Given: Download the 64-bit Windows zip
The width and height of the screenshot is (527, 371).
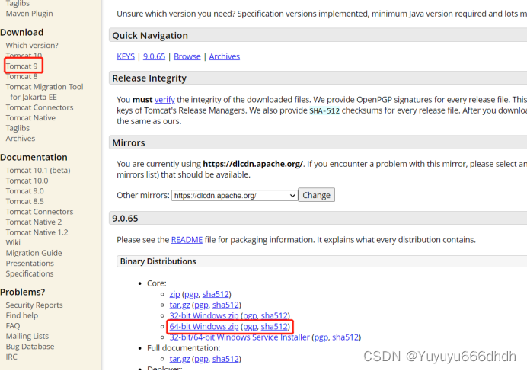Looking at the screenshot, I should coord(204,327).
